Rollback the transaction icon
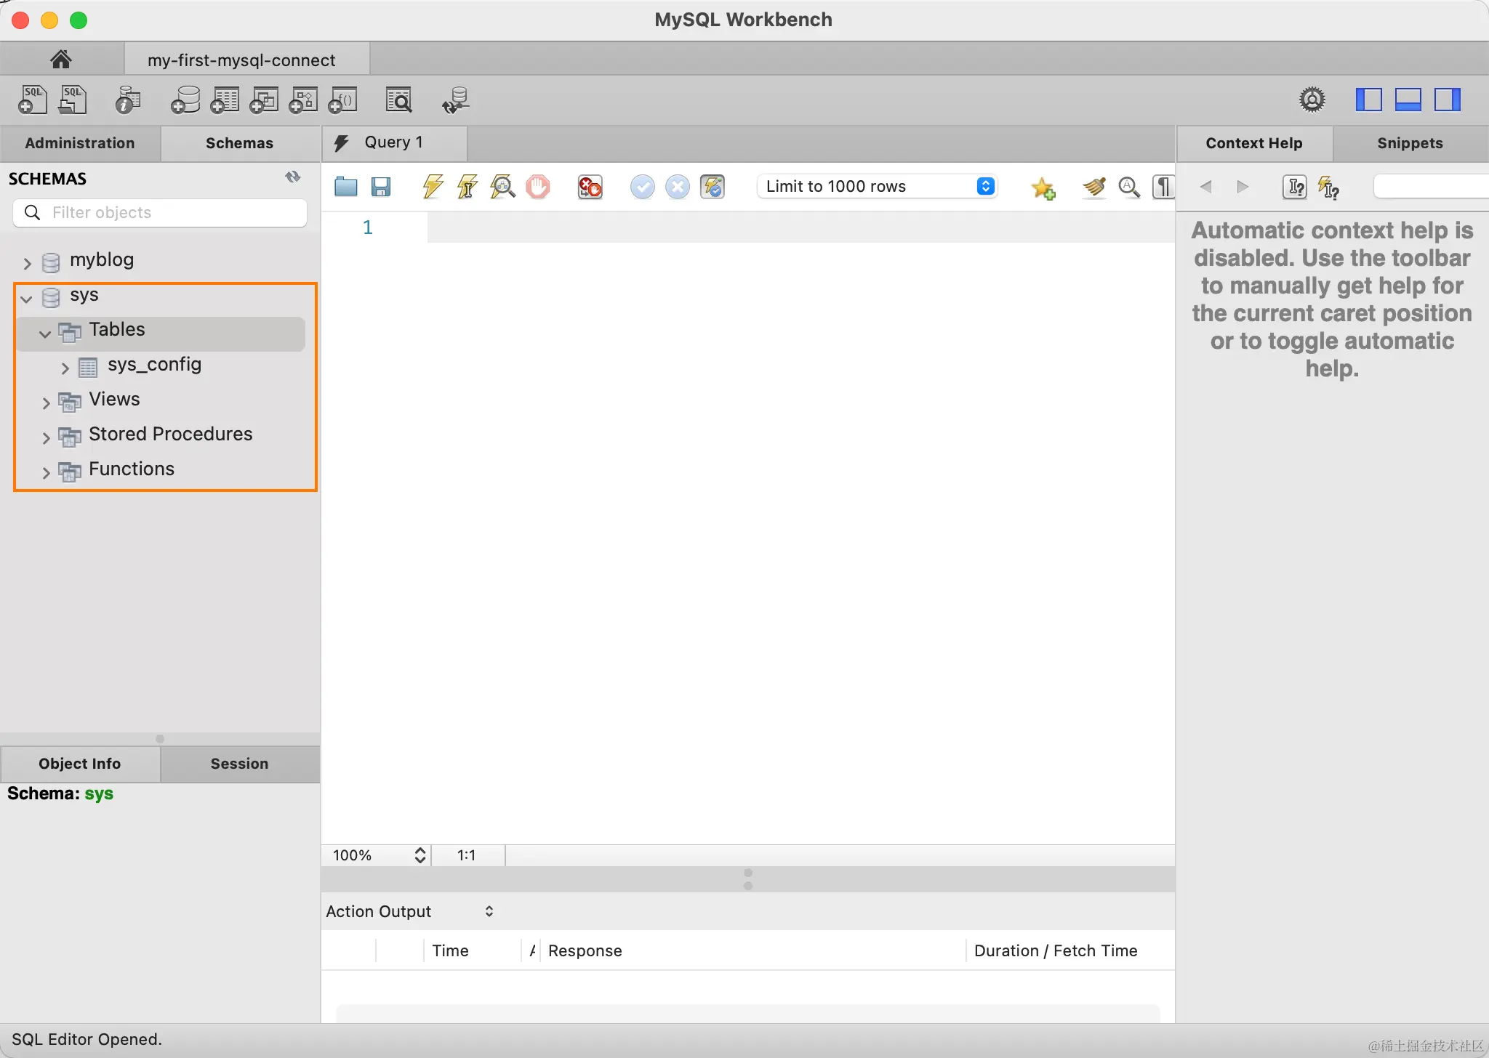This screenshot has width=1489, height=1058. point(677,187)
